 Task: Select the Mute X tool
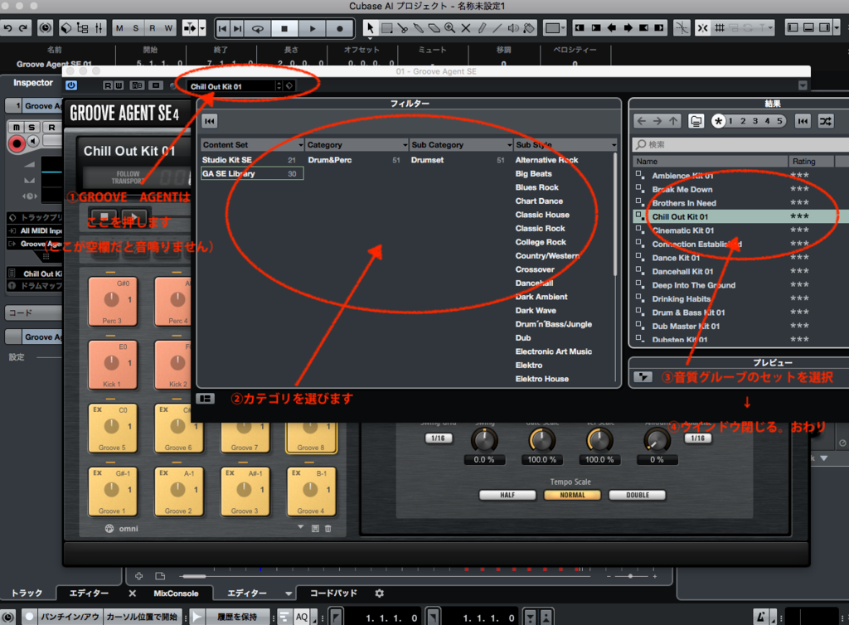point(466,28)
